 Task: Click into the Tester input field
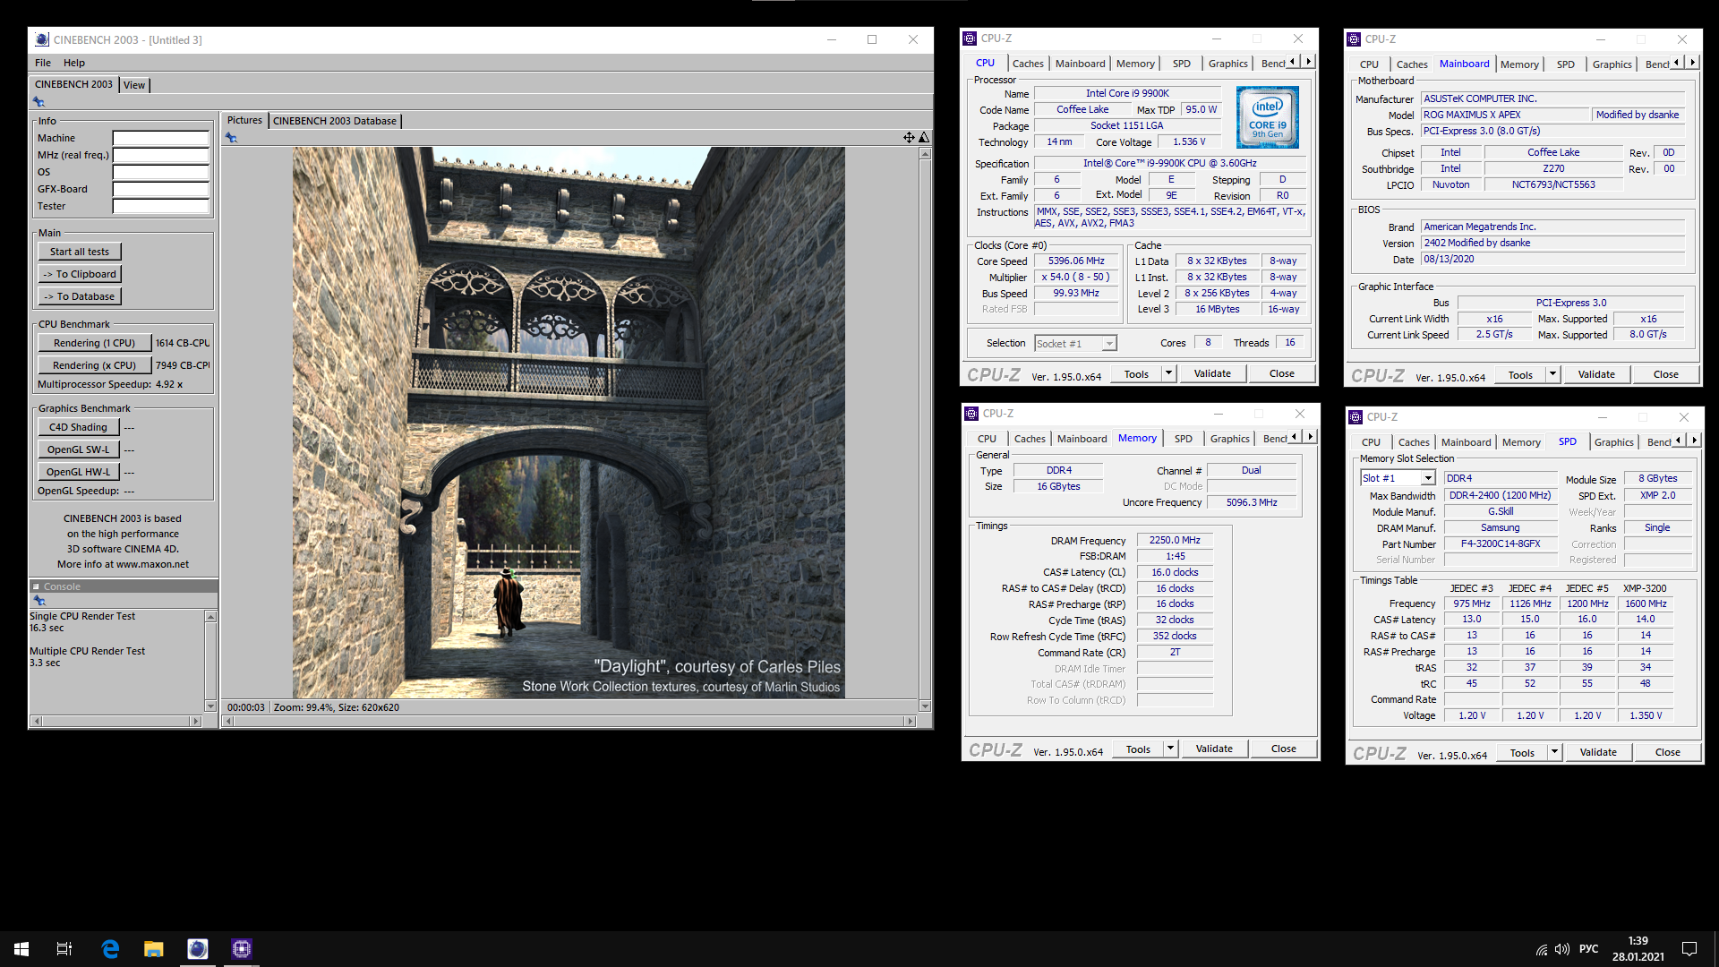pos(161,206)
